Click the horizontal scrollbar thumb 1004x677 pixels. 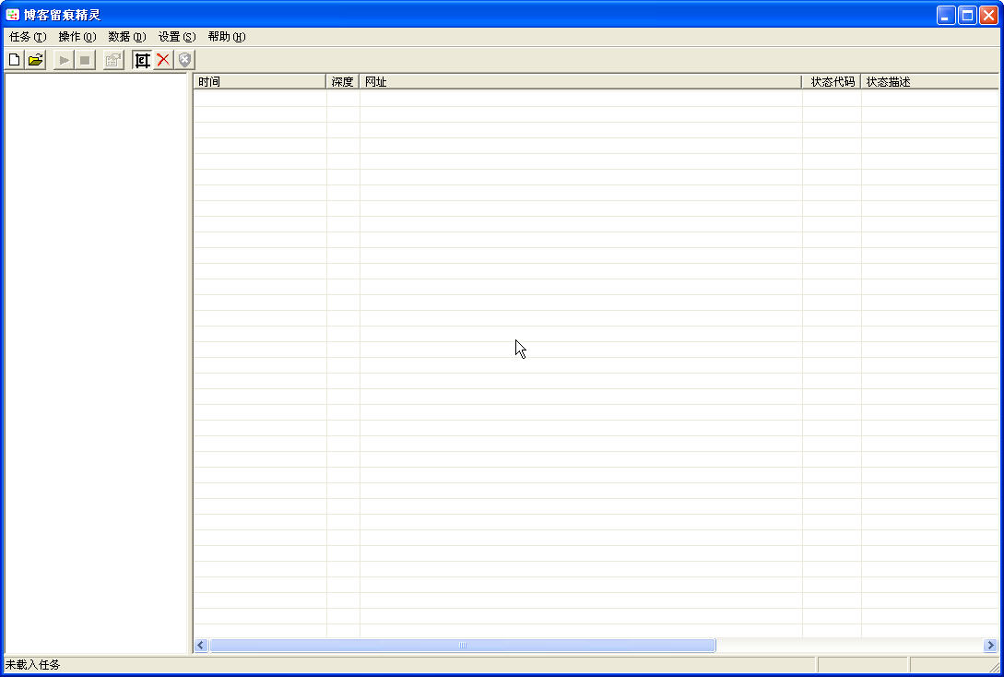(x=462, y=645)
